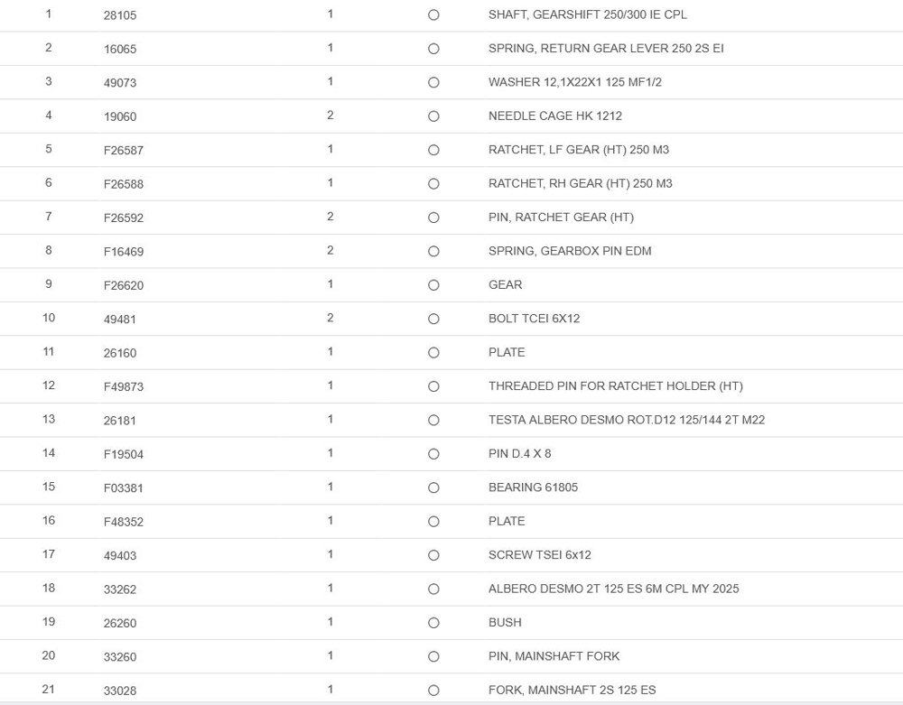Click SPRING, RETURN GEAR LEVER description
The width and height of the screenshot is (903, 705).
(605, 49)
